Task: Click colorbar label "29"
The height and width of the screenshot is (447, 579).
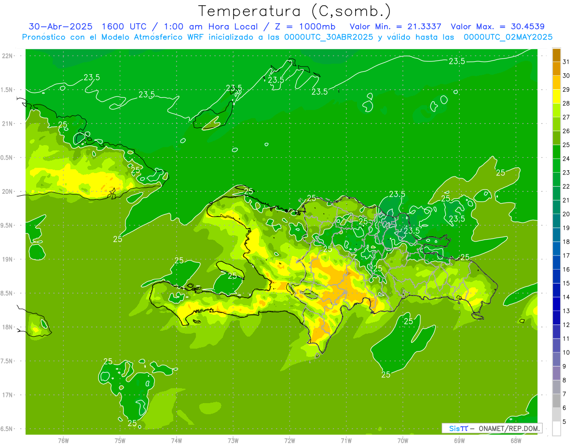Action: pyautogui.click(x=566, y=90)
